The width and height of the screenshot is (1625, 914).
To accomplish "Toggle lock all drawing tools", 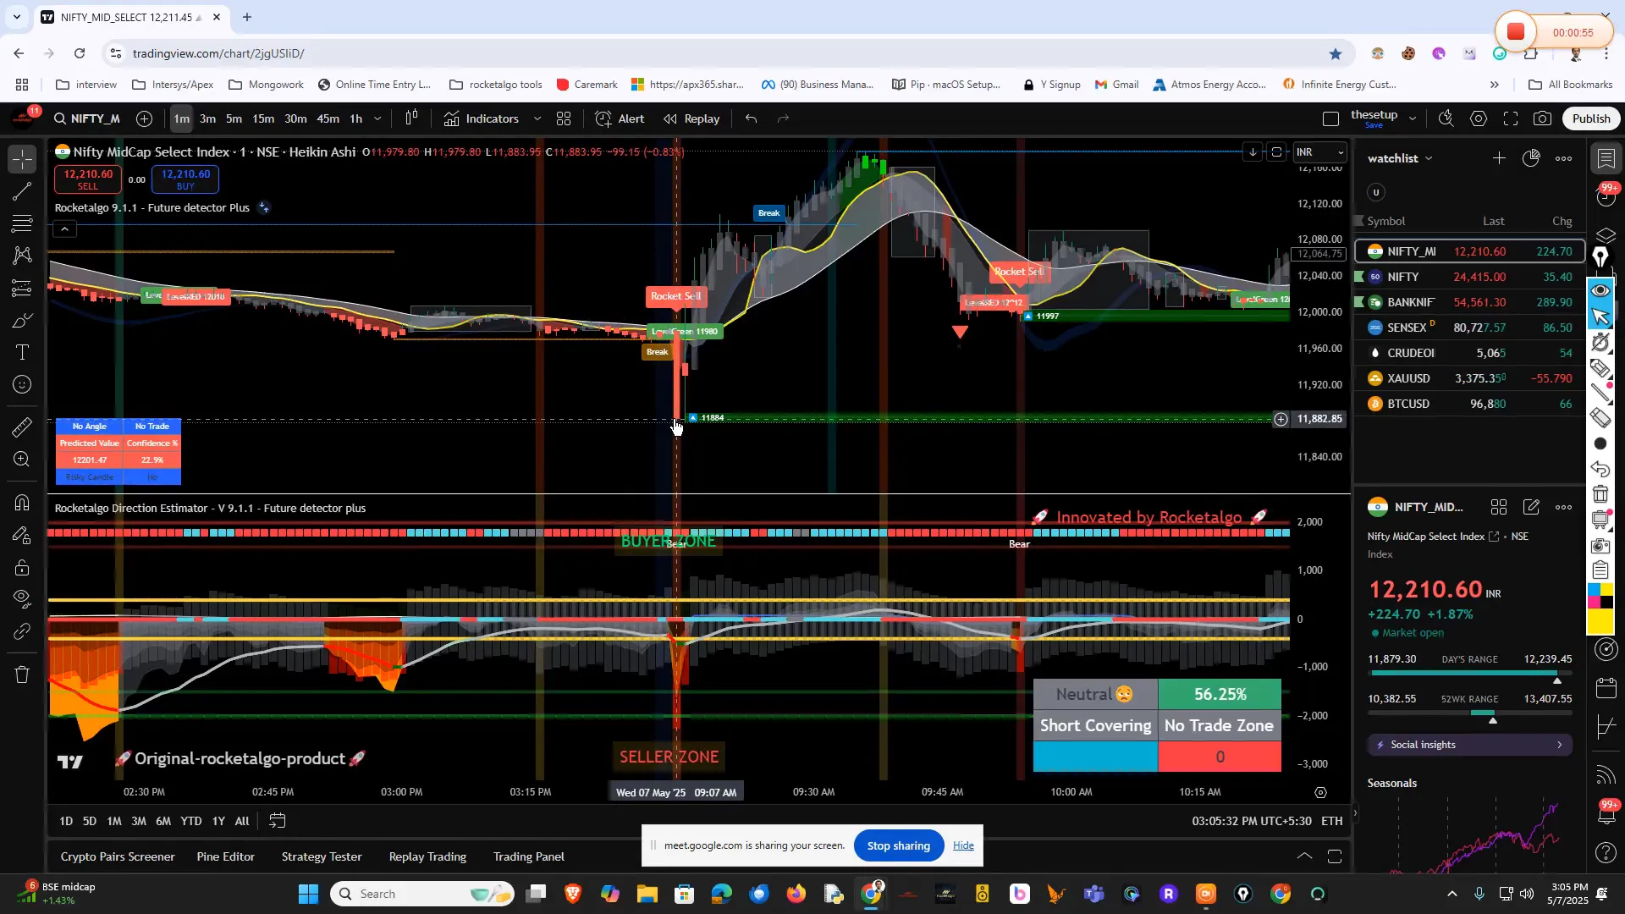I will pos(23,567).
